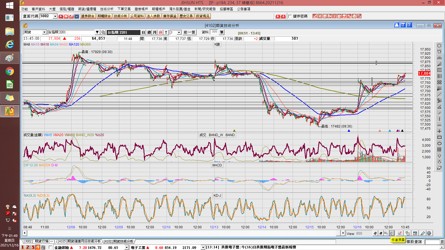Viewport: 445px width, 250px height.
Task: Switch to daily (日) period
Action: (x=143, y=32)
